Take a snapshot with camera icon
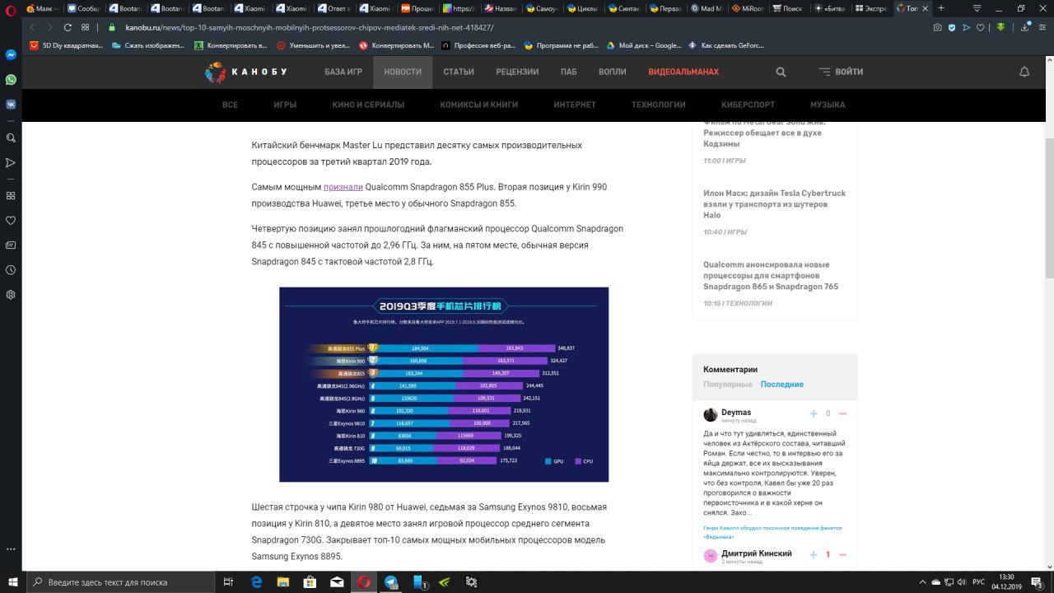This screenshot has height=593, width=1054. point(938,27)
